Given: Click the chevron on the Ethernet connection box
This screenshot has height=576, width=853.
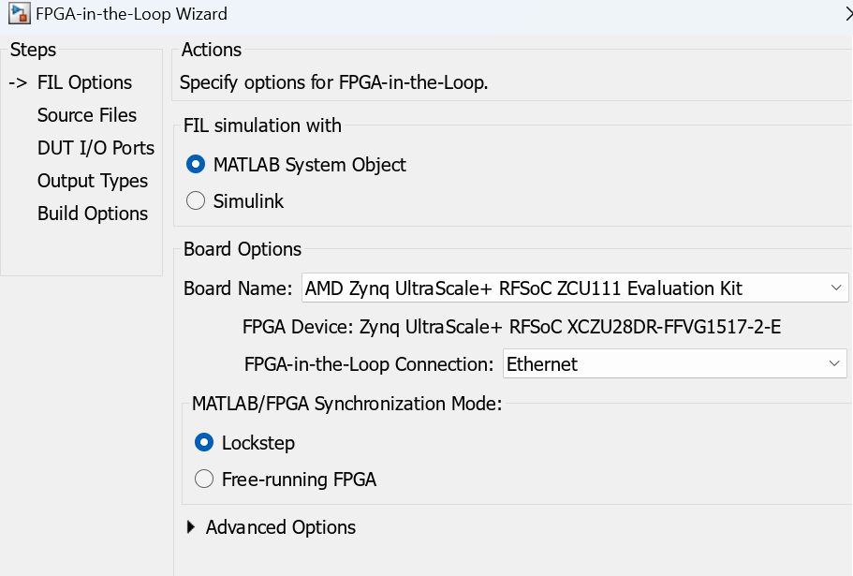Looking at the screenshot, I should pyautogui.click(x=834, y=363).
